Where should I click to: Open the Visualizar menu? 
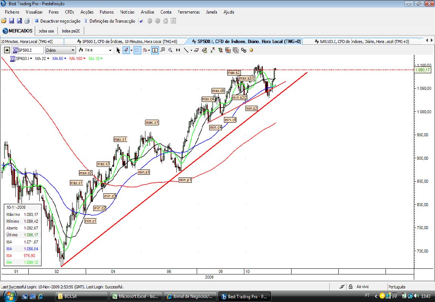point(34,12)
